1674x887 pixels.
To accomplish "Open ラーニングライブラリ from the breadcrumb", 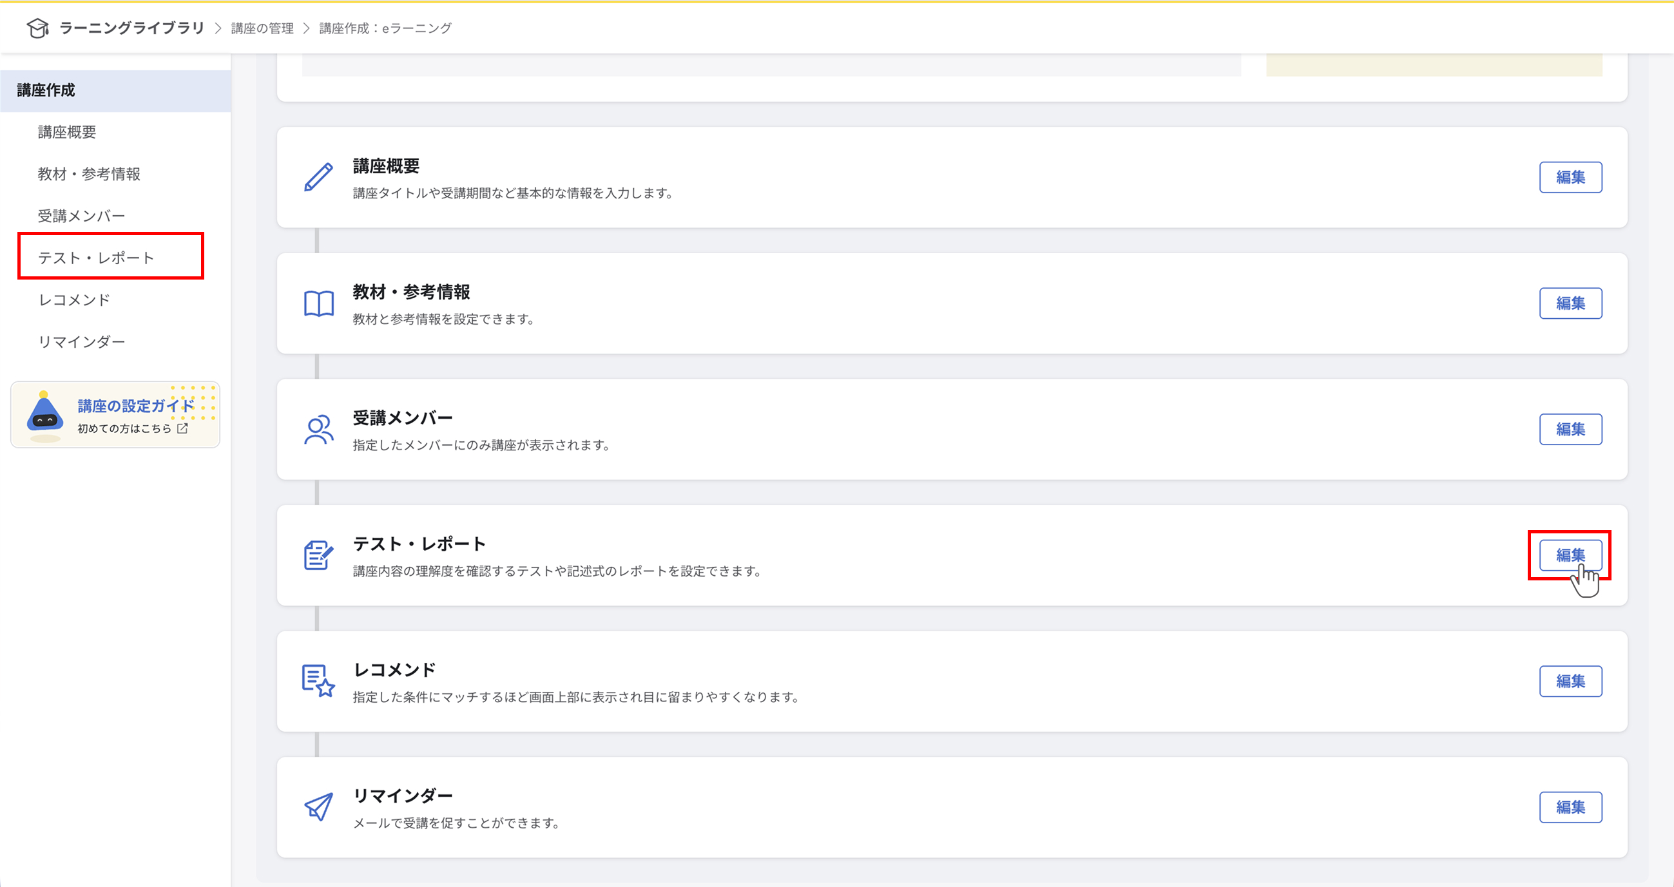I will [x=130, y=28].
